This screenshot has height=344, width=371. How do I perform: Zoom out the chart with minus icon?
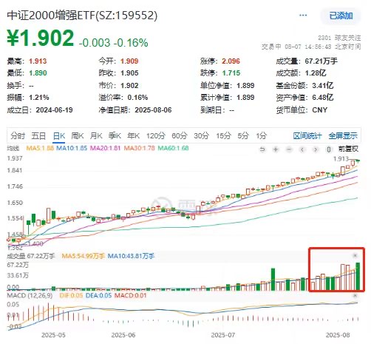(289, 149)
